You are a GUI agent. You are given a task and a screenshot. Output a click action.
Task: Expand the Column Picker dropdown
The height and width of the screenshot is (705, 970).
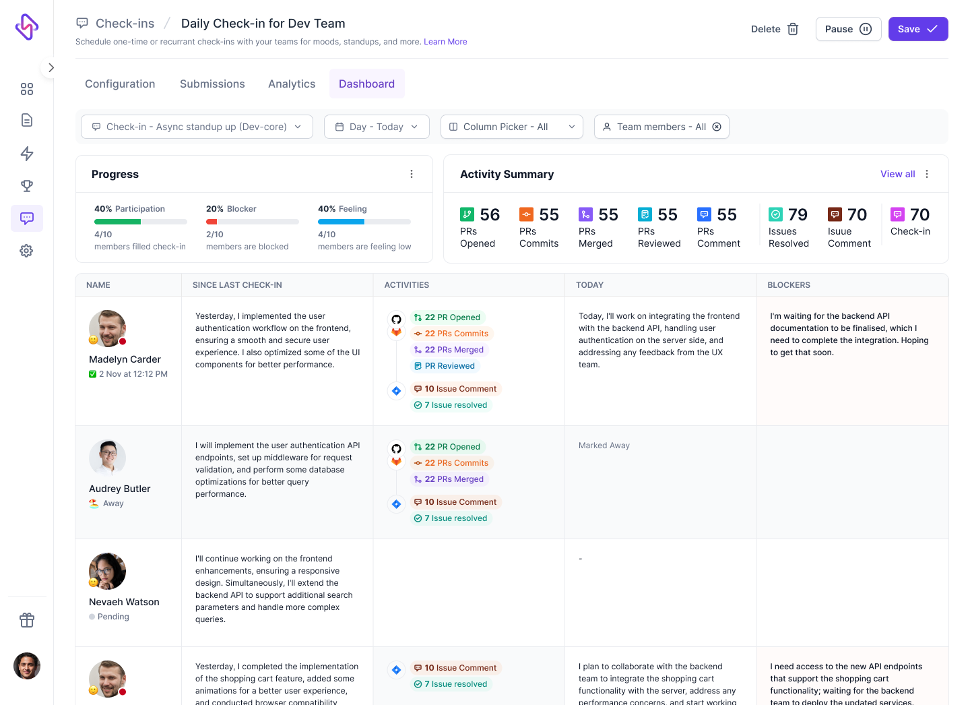[511, 127]
